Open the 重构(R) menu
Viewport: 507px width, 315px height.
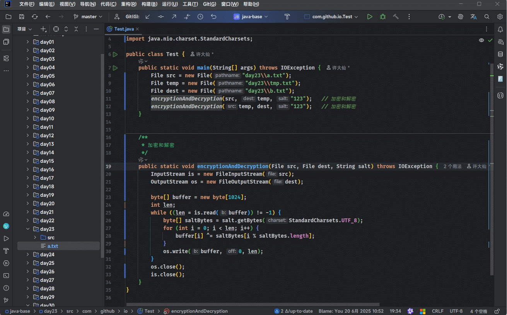[128, 4]
